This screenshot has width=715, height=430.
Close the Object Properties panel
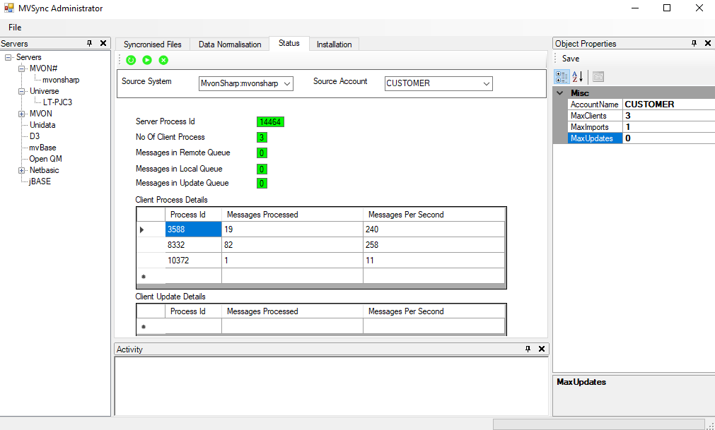(x=708, y=43)
